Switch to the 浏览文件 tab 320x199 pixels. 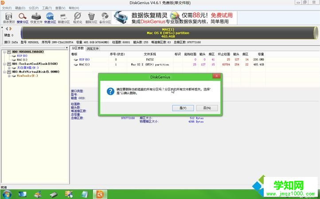click(x=93, y=49)
